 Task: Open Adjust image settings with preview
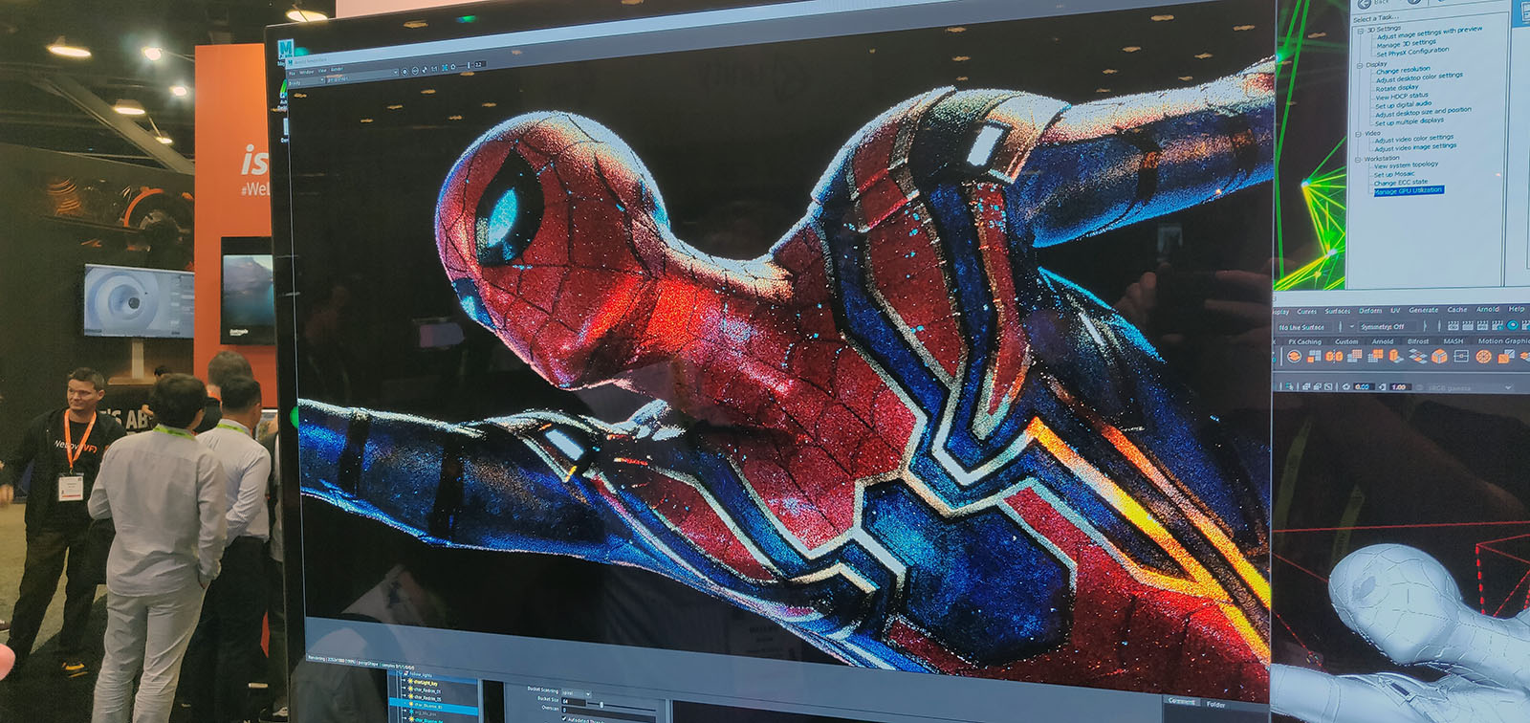1430,33
